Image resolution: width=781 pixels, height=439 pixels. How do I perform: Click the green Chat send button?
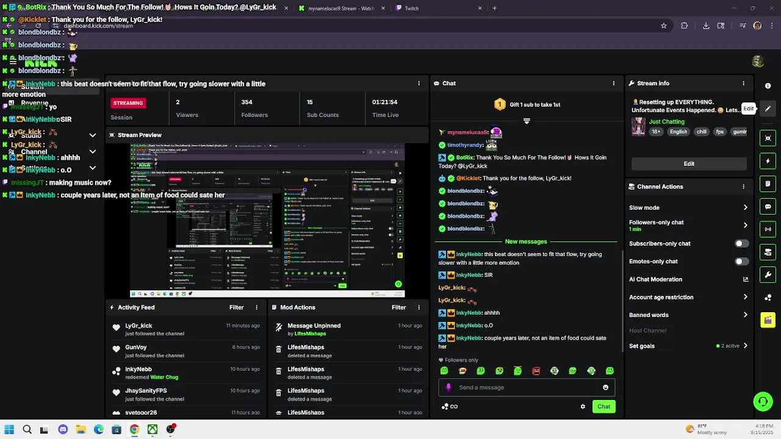pos(603,407)
